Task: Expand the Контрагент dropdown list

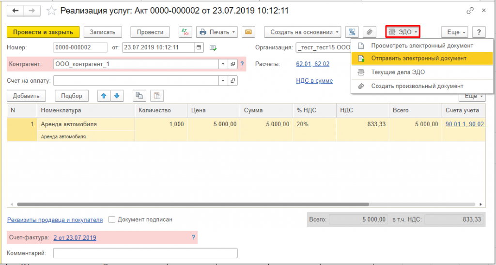Action: point(223,64)
